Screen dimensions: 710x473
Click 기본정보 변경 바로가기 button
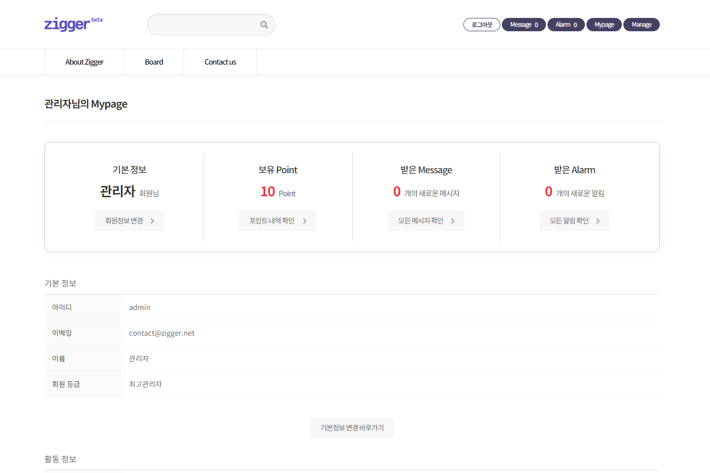pyautogui.click(x=352, y=428)
